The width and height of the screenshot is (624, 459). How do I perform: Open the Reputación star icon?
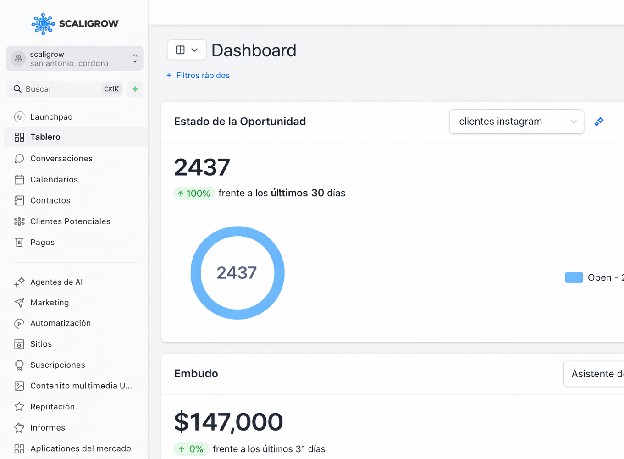click(19, 407)
